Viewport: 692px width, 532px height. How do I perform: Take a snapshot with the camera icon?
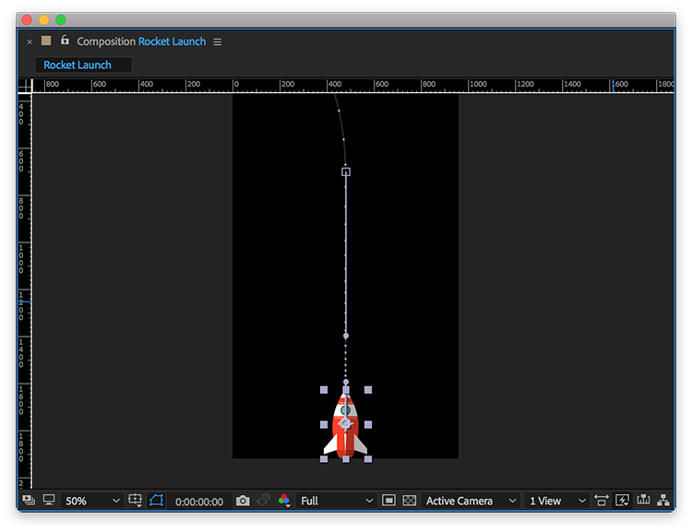243,501
